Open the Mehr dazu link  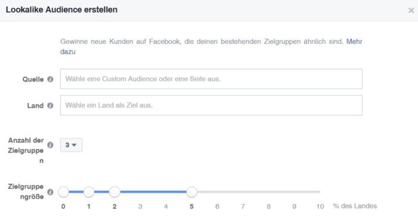(x=354, y=42)
